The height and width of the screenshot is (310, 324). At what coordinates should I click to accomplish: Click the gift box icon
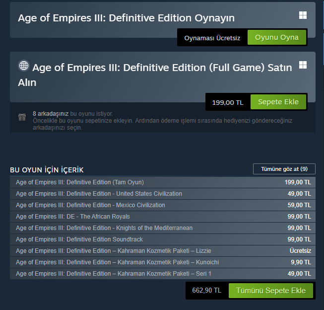coord(22,117)
